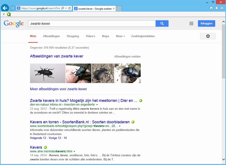
Task: Select the 'zwarte kever - Google zoeken' tab
Action: pyautogui.click(x=95, y=9)
